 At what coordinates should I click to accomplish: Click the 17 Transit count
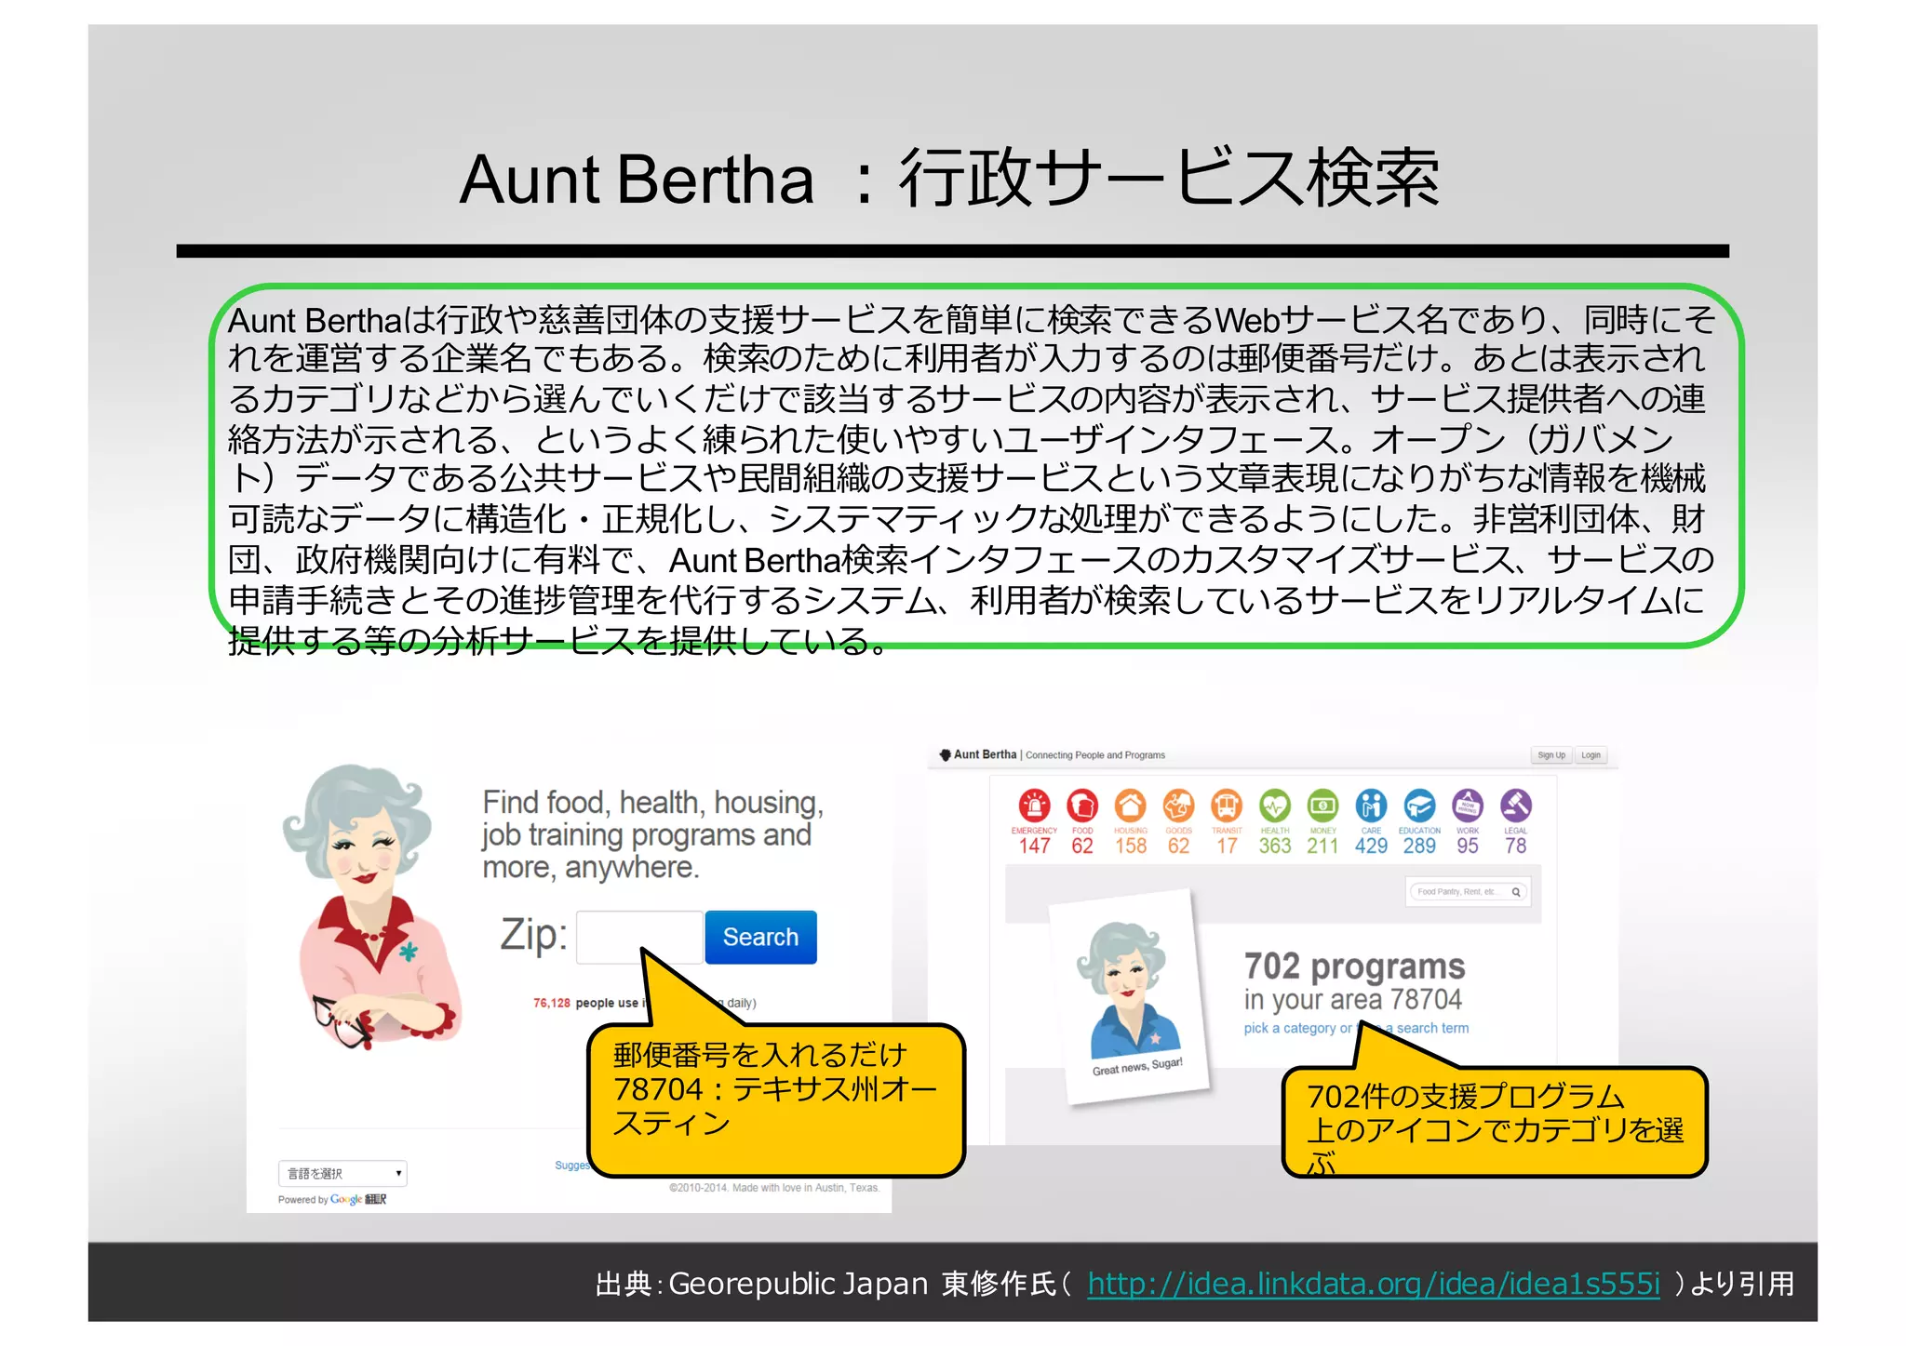pyautogui.click(x=1227, y=846)
